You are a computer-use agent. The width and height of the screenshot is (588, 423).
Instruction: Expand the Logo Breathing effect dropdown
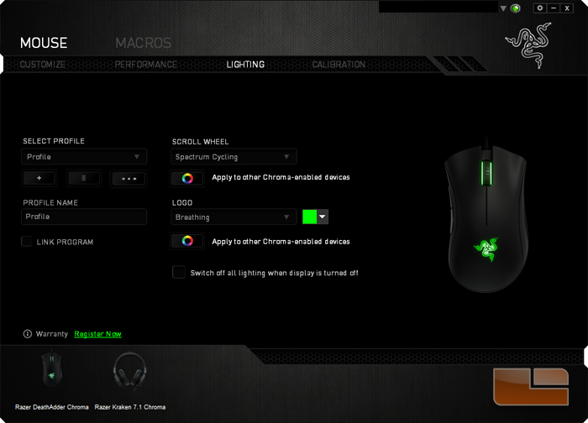(234, 217)
